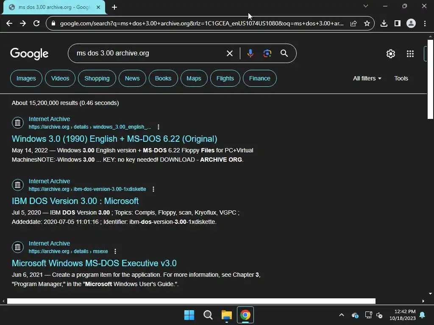
Task: Open the Google apps grid
Action: click(410, 54)
